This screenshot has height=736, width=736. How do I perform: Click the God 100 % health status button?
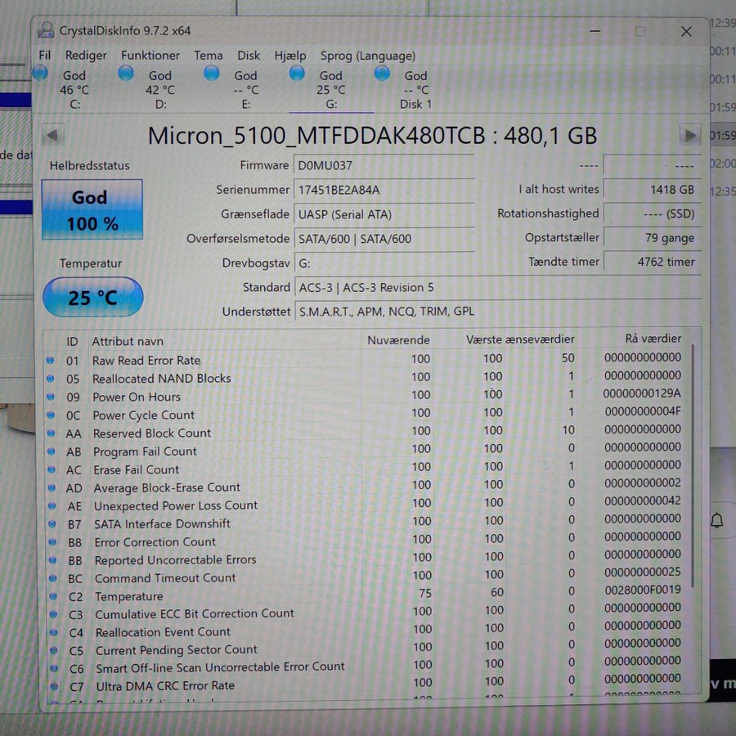[x=92, y=209]
